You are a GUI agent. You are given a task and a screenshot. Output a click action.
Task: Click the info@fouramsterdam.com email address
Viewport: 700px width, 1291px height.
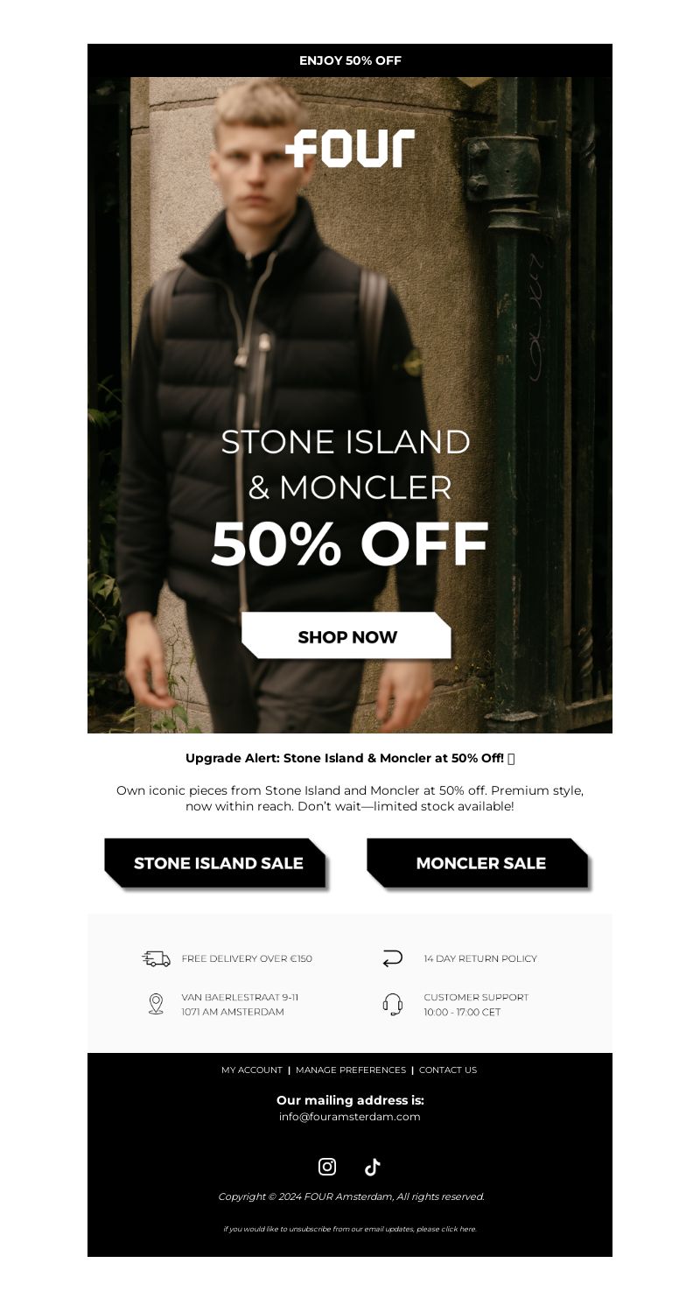[x=350, y=1117]
